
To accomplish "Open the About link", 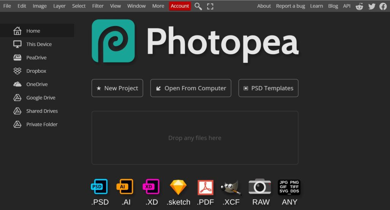I will point(264,6).
